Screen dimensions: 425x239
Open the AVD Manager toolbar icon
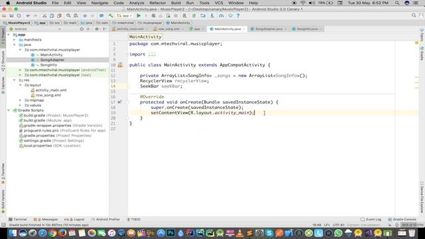coord(203,16)
